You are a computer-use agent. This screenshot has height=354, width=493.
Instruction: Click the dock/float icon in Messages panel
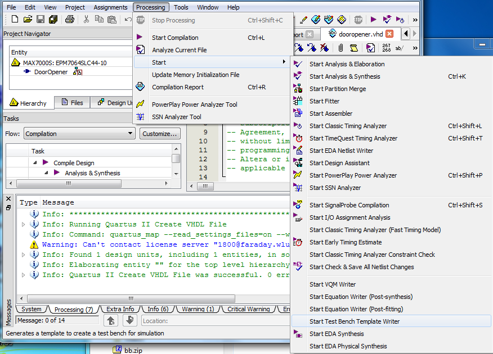pos(8,207)
